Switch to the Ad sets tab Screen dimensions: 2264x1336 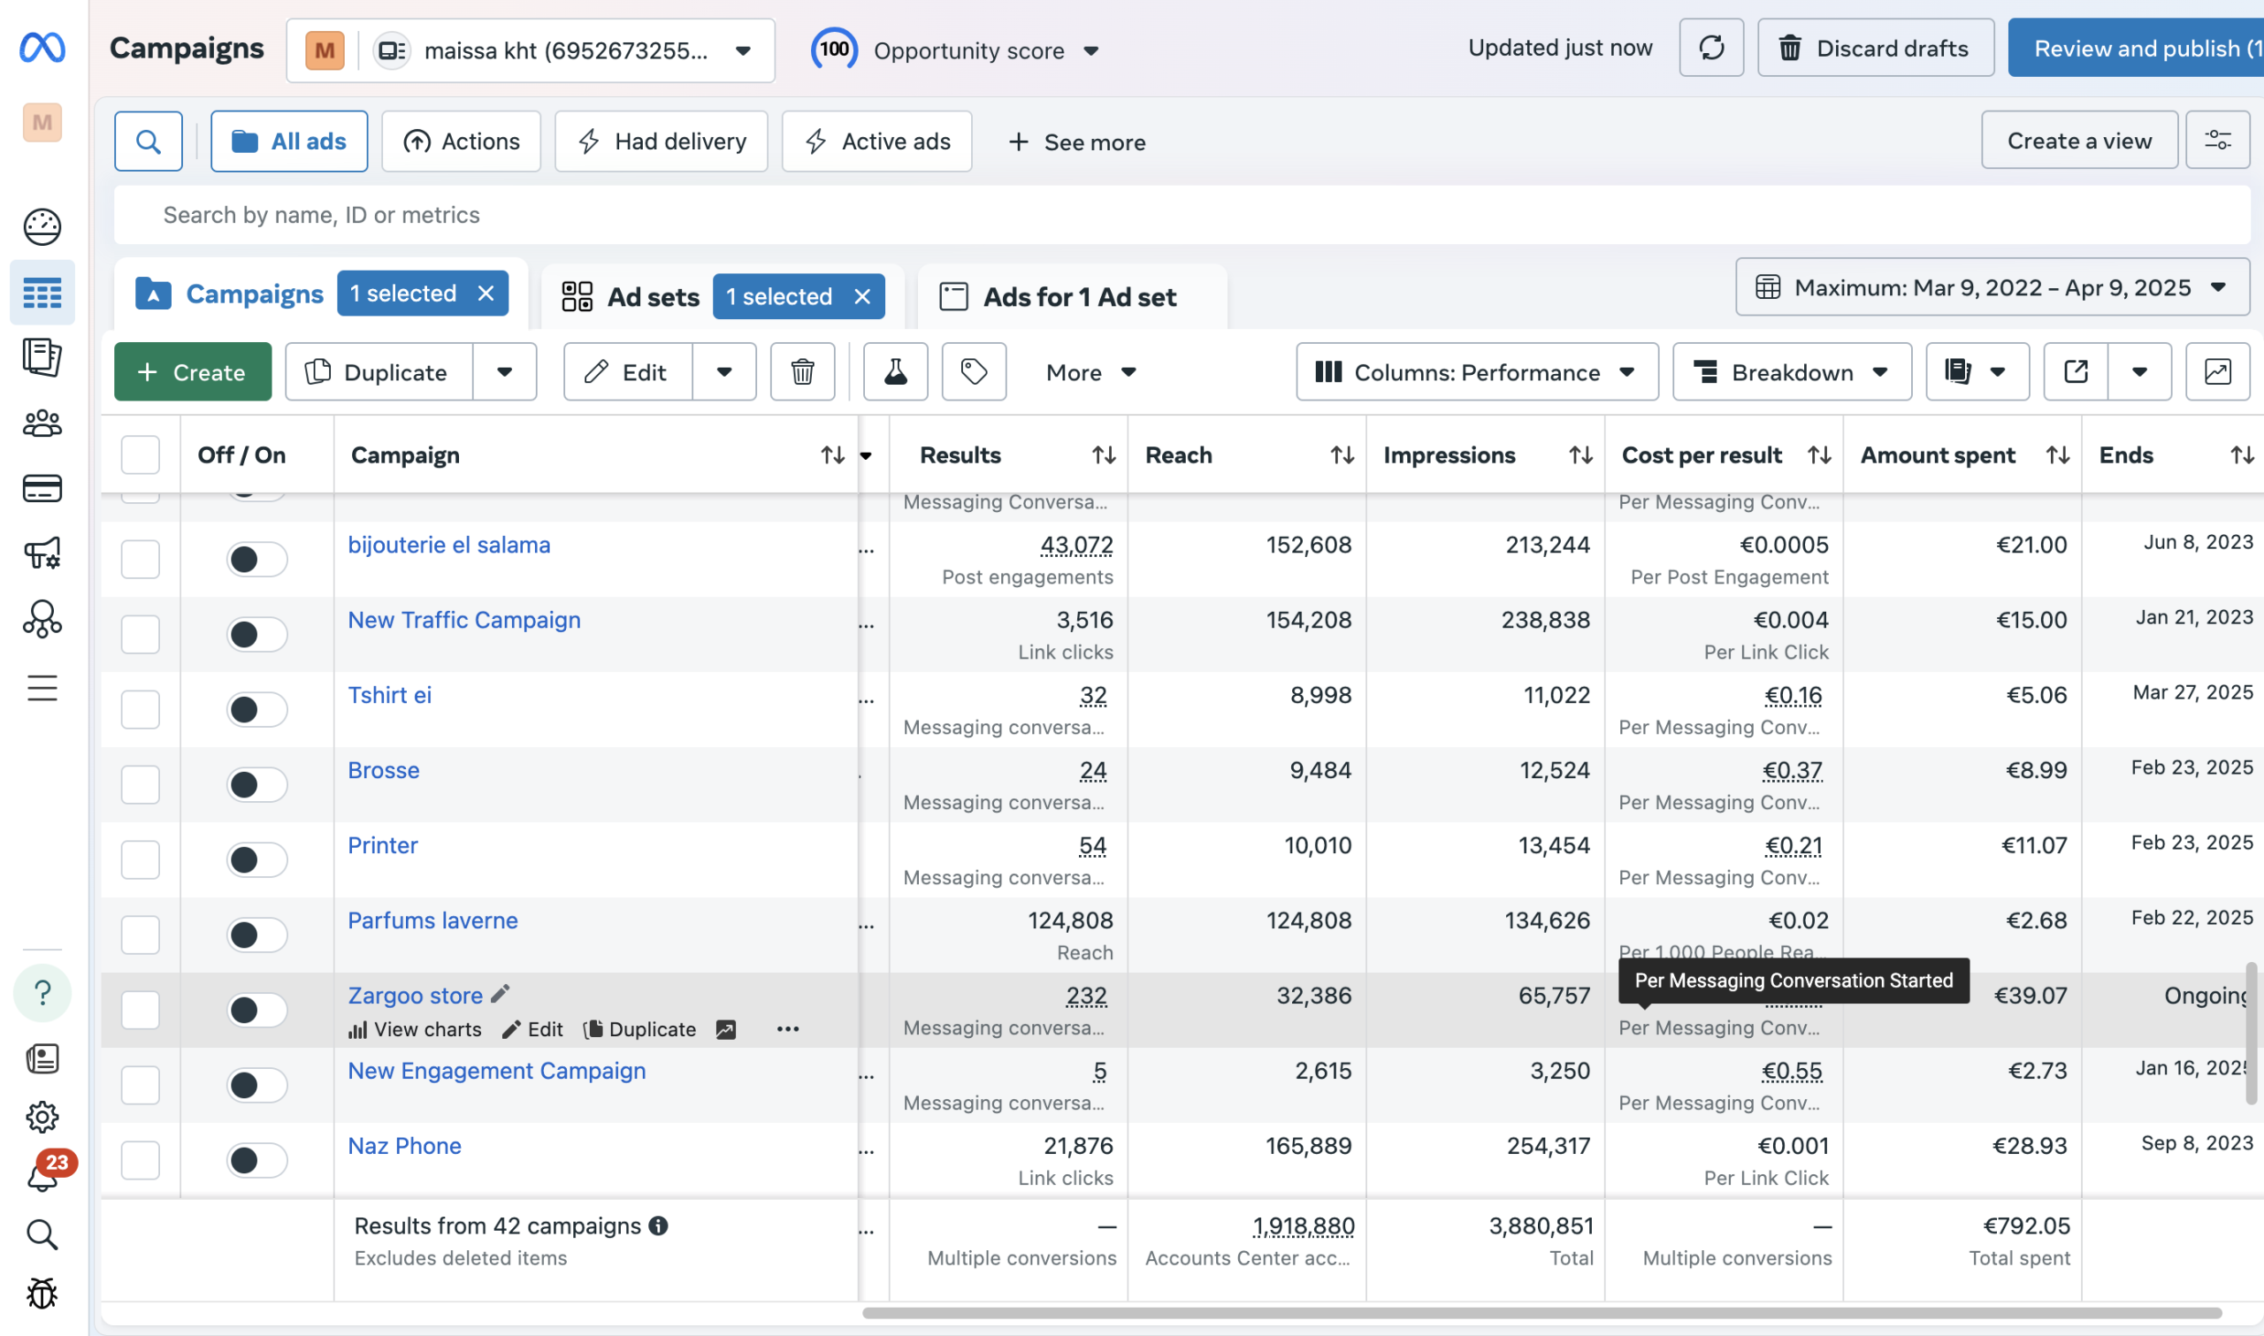(653, 296)
